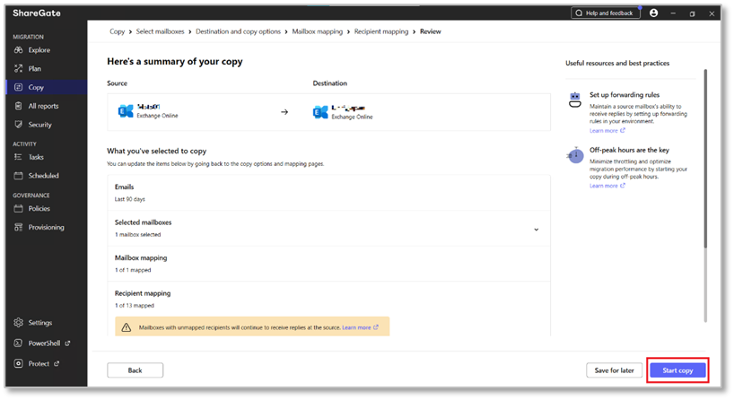Click the Start copy button

pos(677,370)
